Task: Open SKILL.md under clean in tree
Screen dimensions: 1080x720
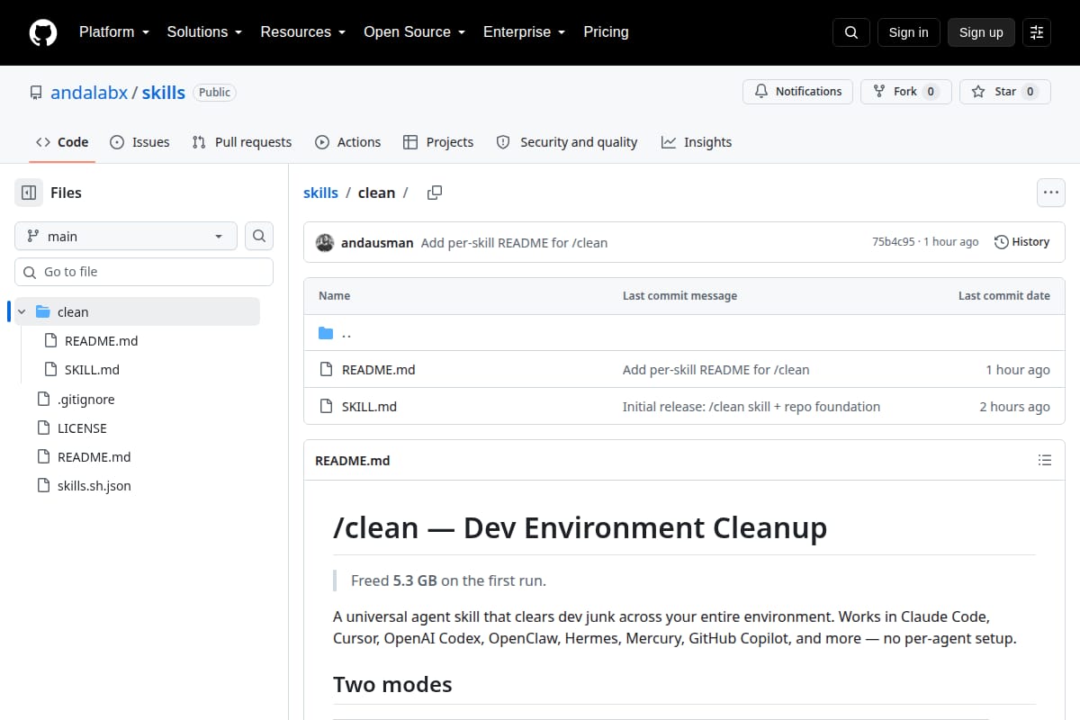Action: click(92, 370)
